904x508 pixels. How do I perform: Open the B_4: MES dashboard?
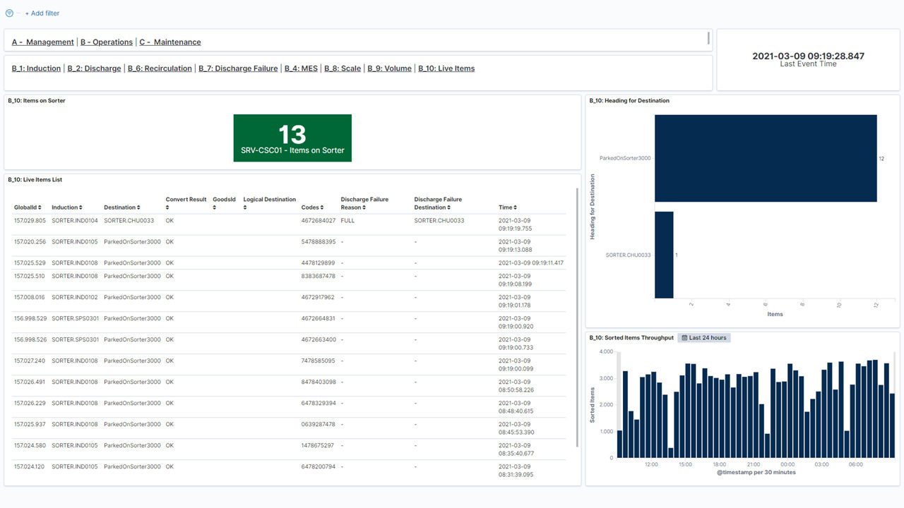[x=301, y=68]
